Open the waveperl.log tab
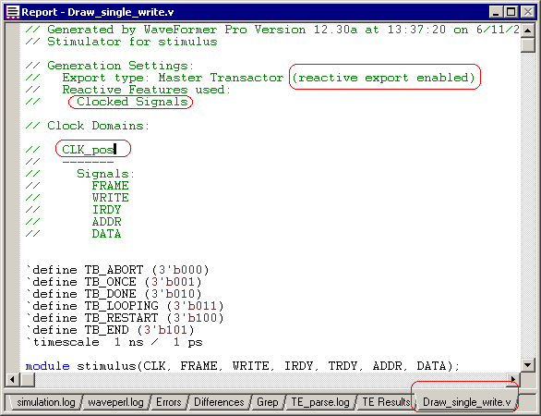Viewport: 541px width, 416px height. pos(115,402)
